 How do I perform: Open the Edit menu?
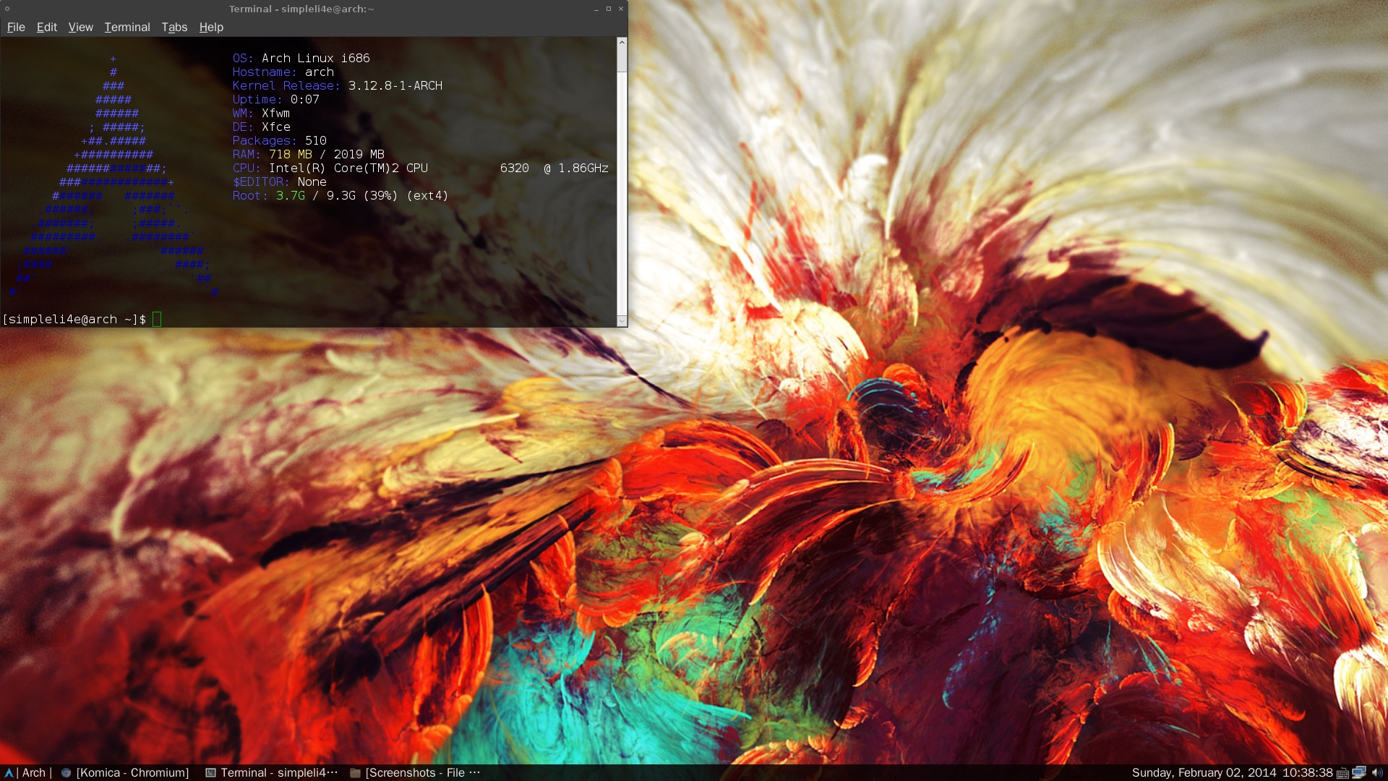point(46,27)
